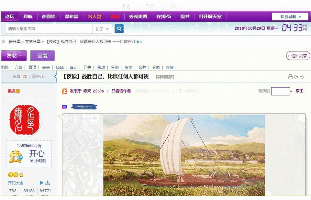
Task: Click the Share to Facebook badge
Action: (x=84, y=107)
